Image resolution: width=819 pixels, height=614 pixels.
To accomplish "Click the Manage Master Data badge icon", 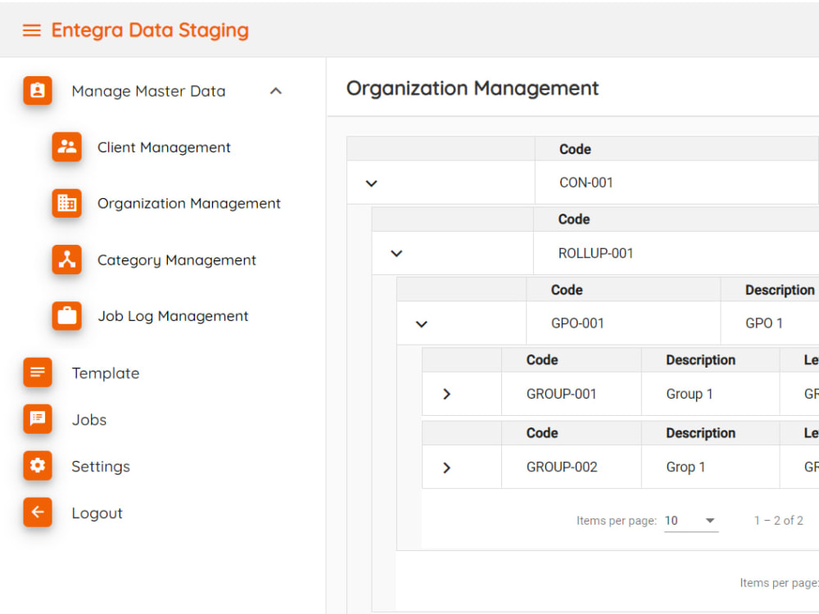I will pyautogui.click(x=38, y=90).
